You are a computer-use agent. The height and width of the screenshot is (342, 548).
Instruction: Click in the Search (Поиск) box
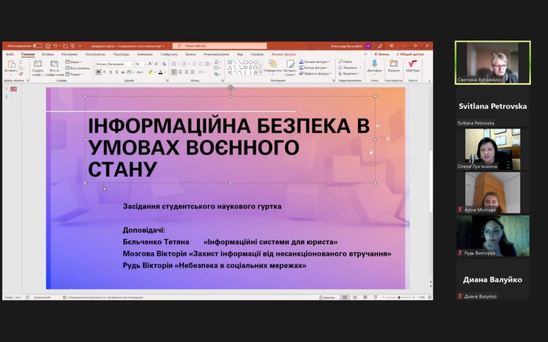click(220, 46)
